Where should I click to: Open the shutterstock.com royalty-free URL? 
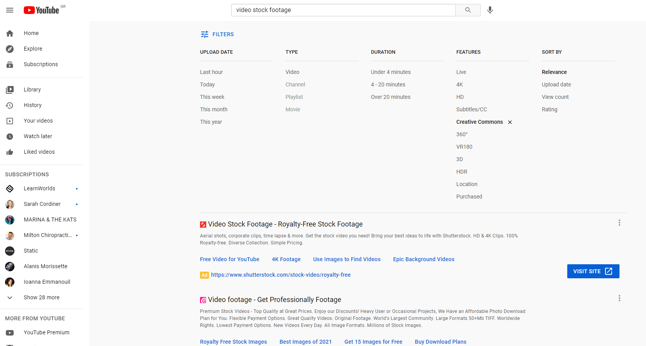tap(281, 275)
